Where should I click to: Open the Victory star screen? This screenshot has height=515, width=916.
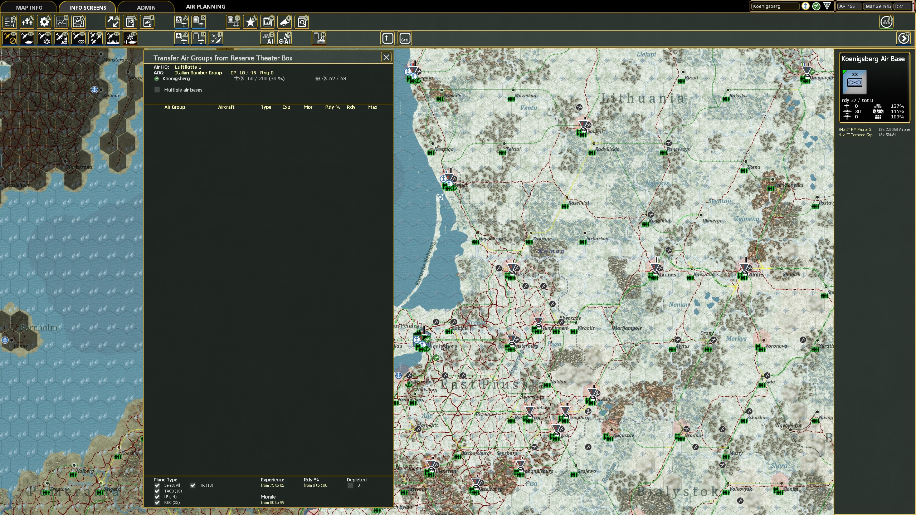pos(250,22)
